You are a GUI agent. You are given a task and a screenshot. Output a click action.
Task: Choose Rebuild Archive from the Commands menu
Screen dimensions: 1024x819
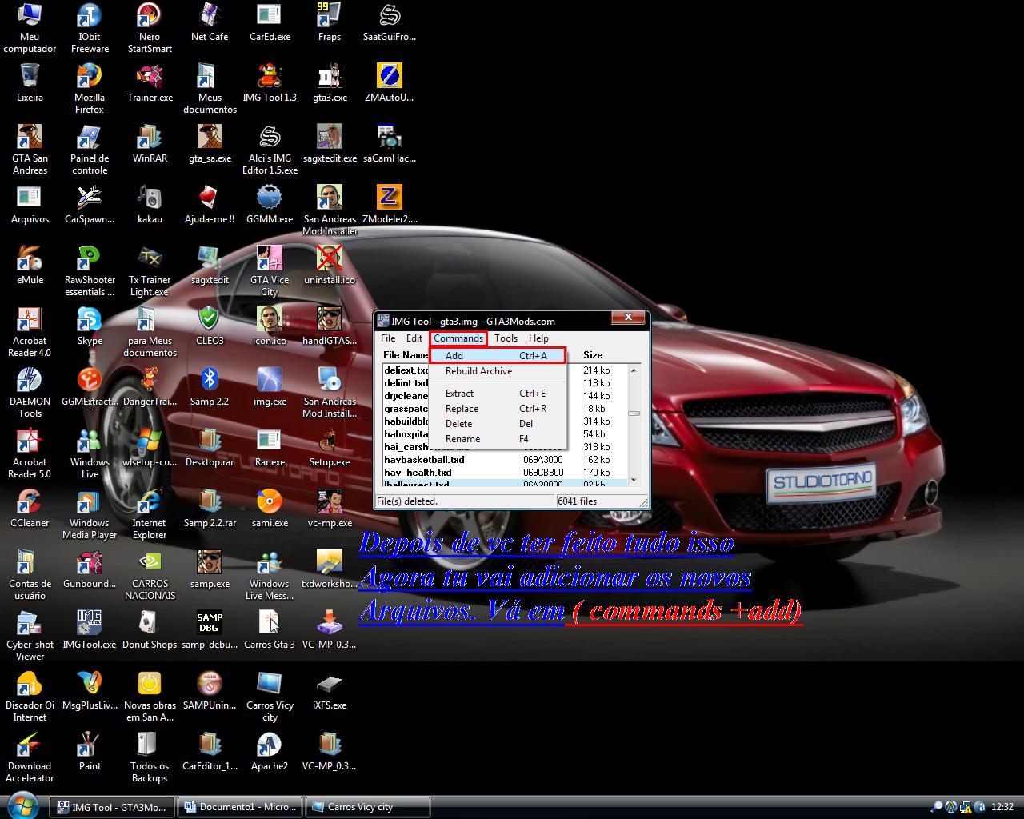498,371
